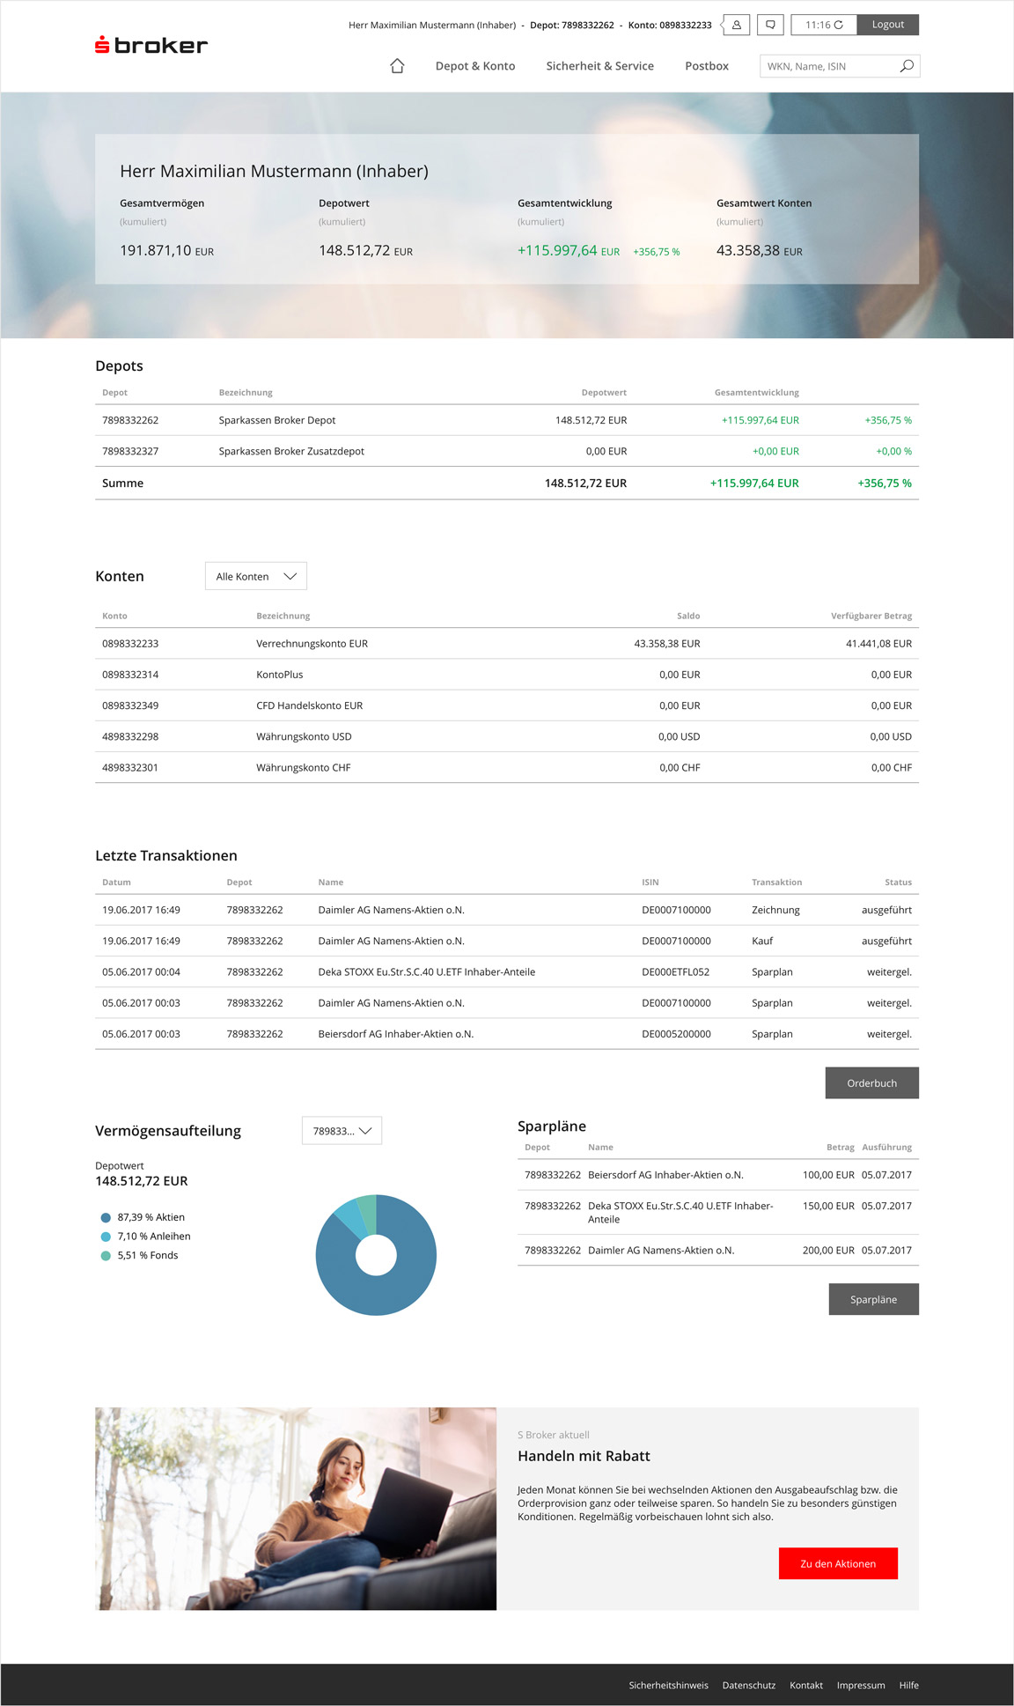Click the S broker logo
This screenshot has width=1014, height=1706.
pyautogui.click(x=151, y=45)
